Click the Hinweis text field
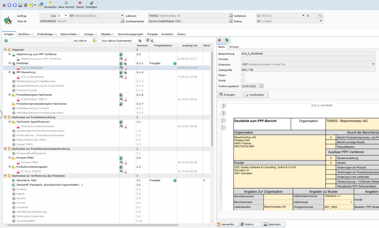This screenshot has height=228, width=379. pos(308,59)
